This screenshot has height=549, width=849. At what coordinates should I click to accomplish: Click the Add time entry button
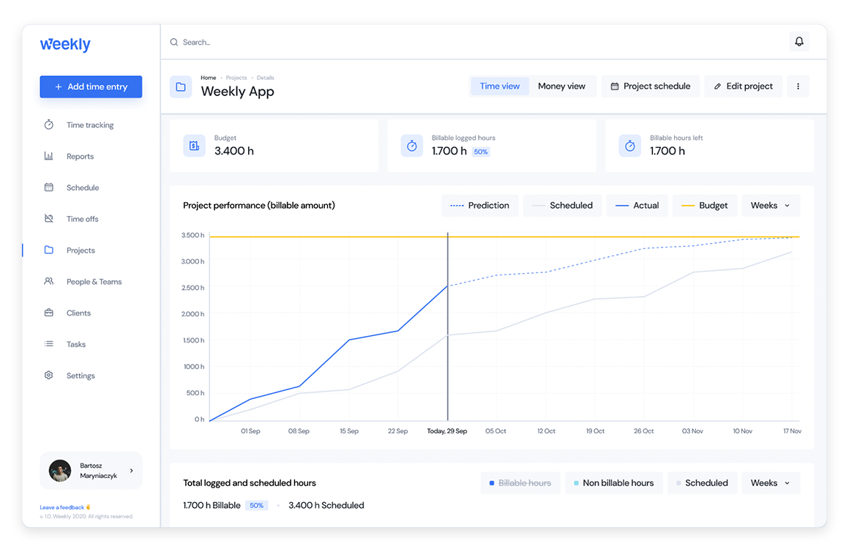click(91, 86)
